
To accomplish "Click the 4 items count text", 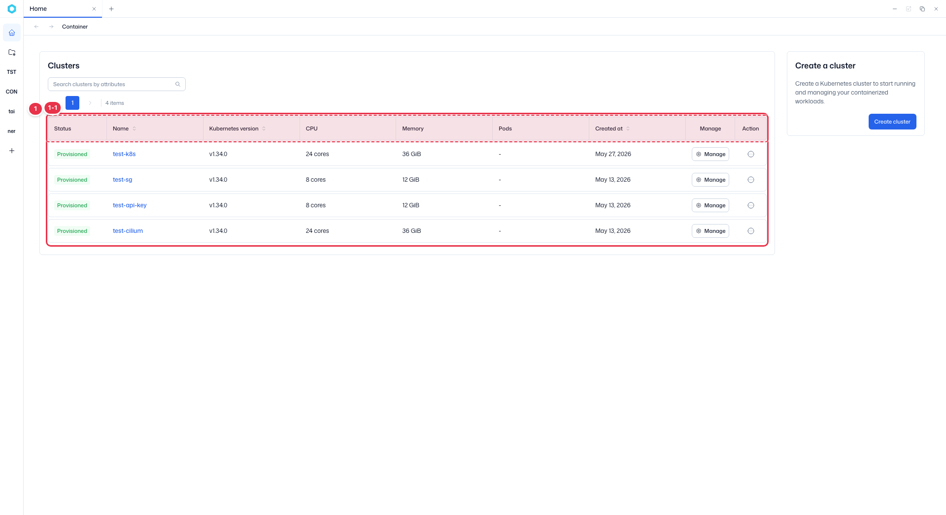I will [115, 103].
